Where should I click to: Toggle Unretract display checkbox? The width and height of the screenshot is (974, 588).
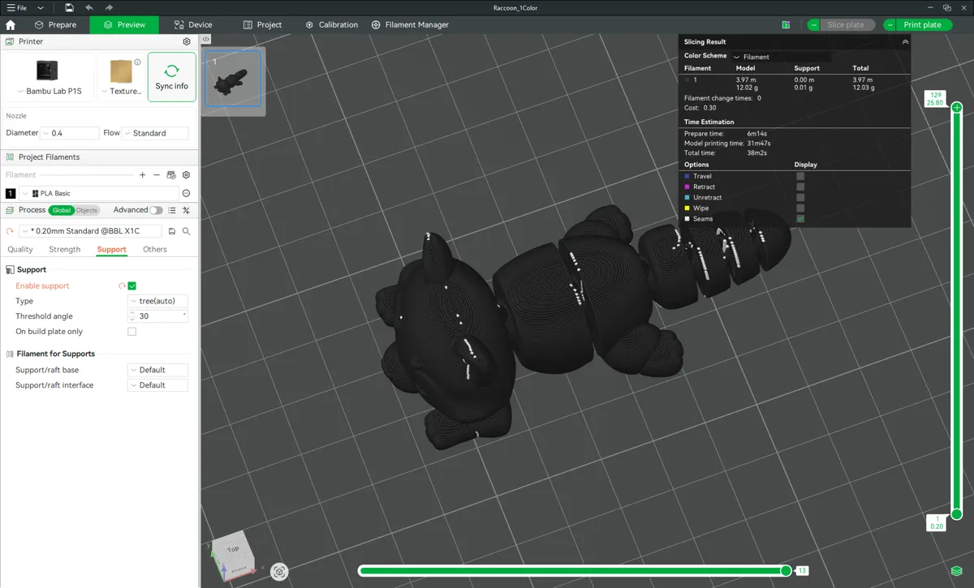click(800, 197)
